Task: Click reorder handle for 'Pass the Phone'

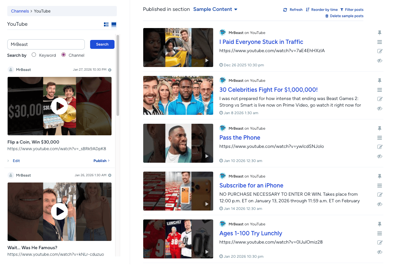Action: click(379, 138)
